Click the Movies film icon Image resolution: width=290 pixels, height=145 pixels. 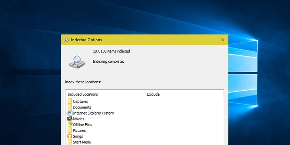point(70,119)
